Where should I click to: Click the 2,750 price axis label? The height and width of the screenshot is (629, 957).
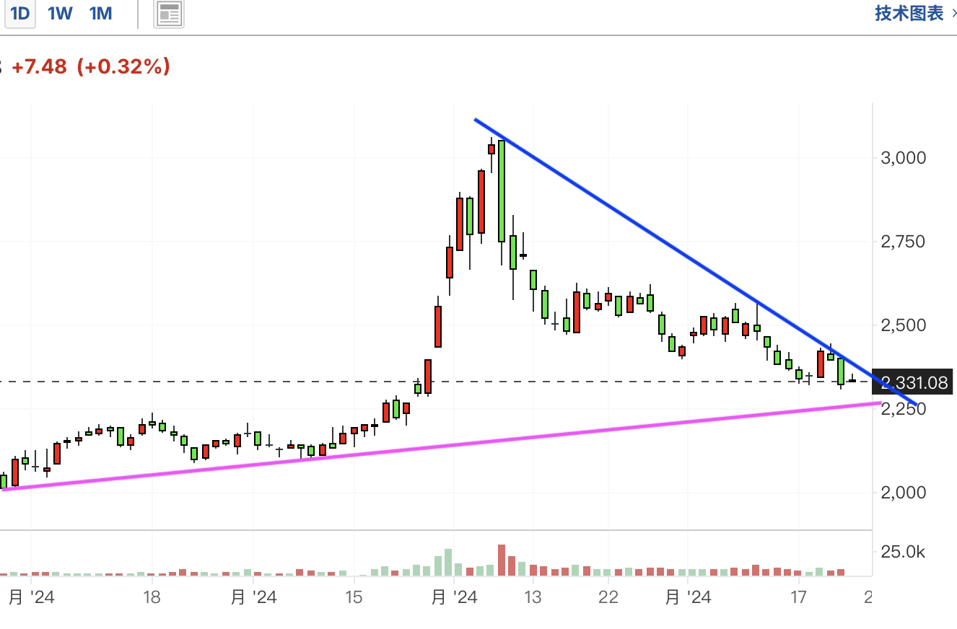(903, 242)
